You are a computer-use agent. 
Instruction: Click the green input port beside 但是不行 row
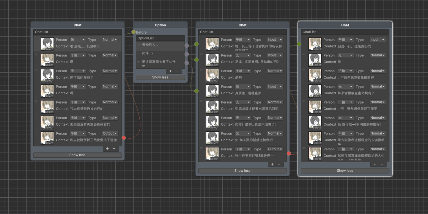tap(299, 44)
